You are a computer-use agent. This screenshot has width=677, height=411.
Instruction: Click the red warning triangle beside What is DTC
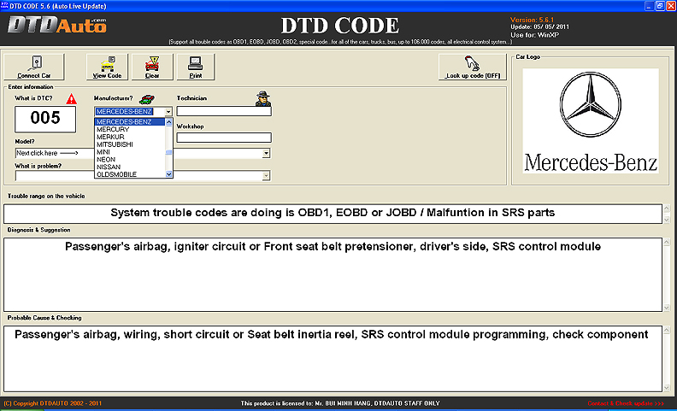(x=71, y=99)
